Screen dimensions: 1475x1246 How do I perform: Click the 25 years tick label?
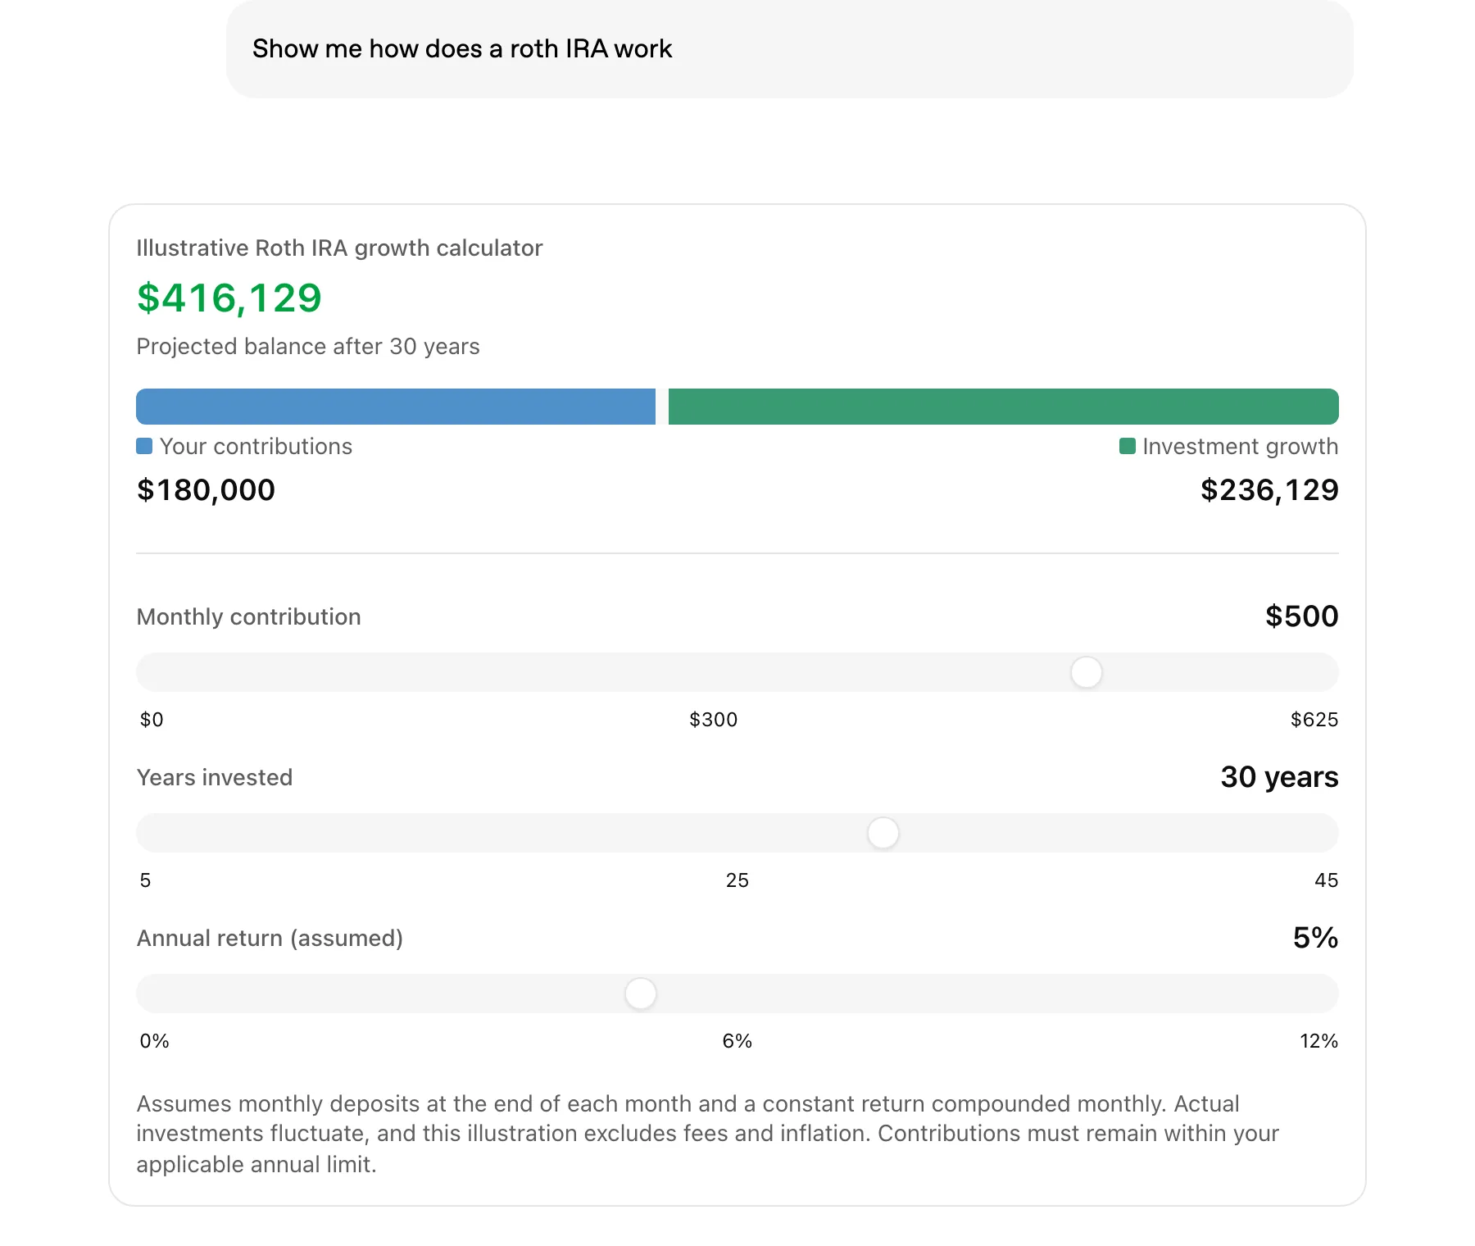pos(737,880)
